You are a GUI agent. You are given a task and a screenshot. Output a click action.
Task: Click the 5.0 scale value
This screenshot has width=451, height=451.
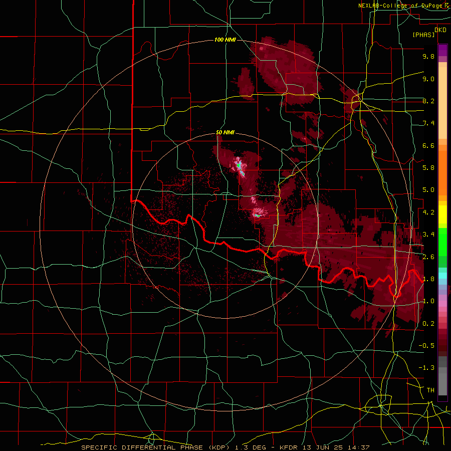pyautogui.click(x=428, y=190)
